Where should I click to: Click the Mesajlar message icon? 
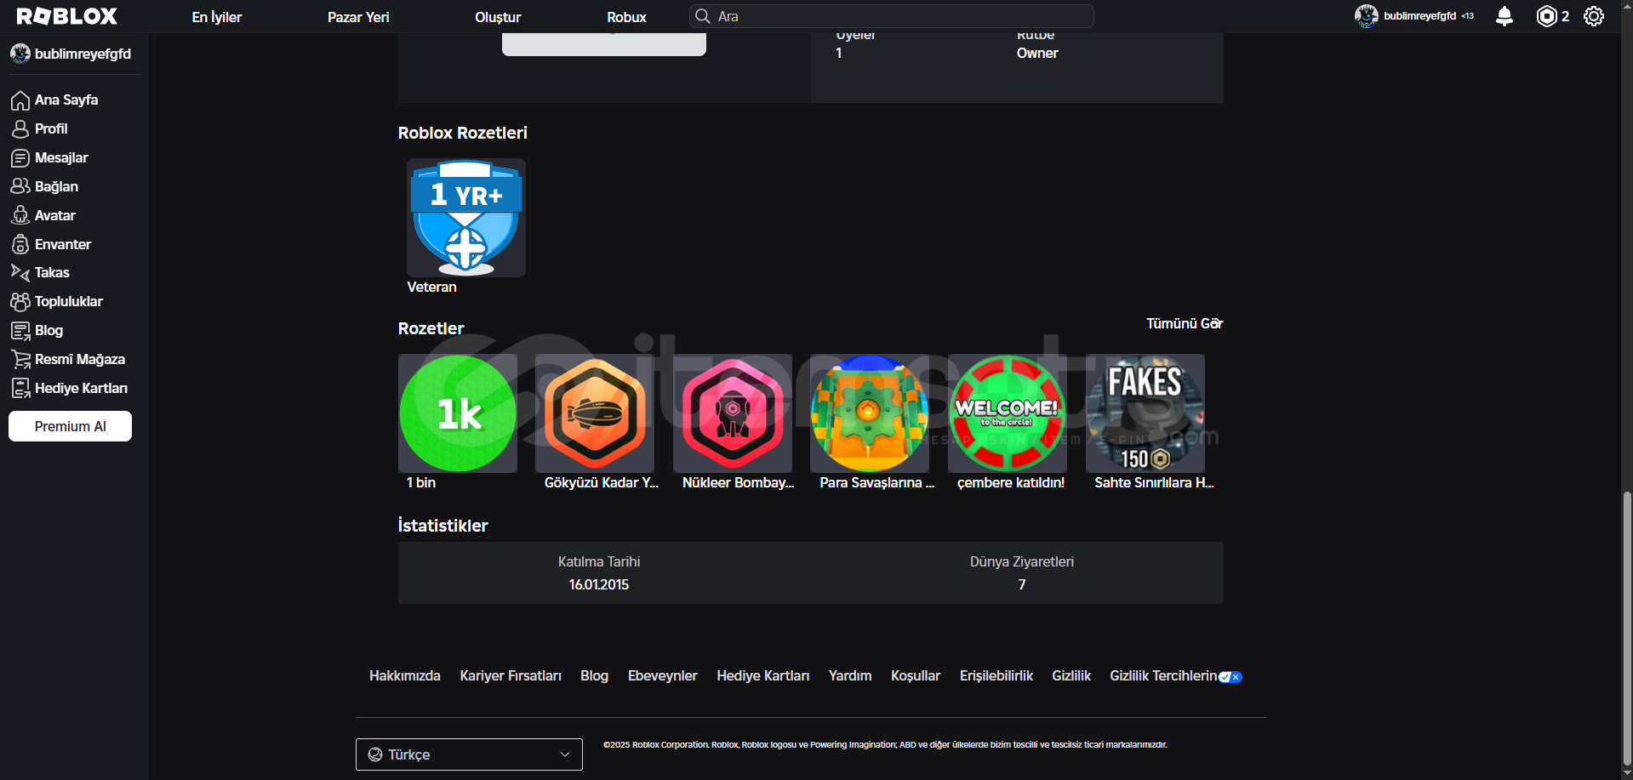click(20, 158)
